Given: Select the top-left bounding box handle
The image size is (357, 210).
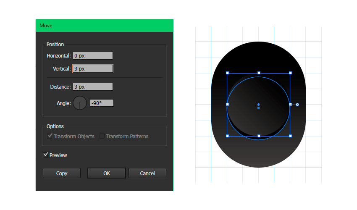Looking at the screenshot, I should pyautogui.click(x=227, y=73).
